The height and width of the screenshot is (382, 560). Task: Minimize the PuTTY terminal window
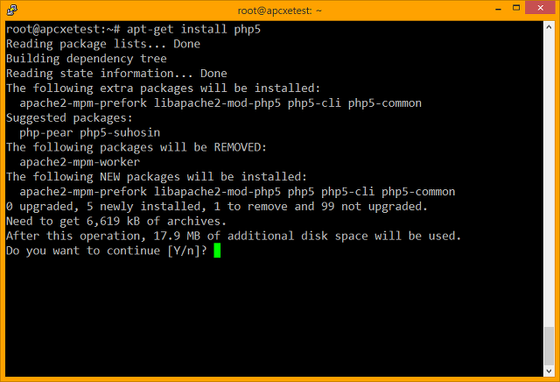(x=499, y=8)
